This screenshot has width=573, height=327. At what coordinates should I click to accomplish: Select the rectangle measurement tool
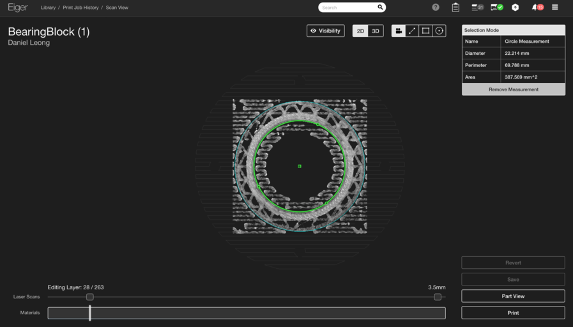425,31
